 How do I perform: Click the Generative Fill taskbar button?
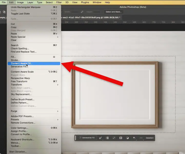point(87,138)
